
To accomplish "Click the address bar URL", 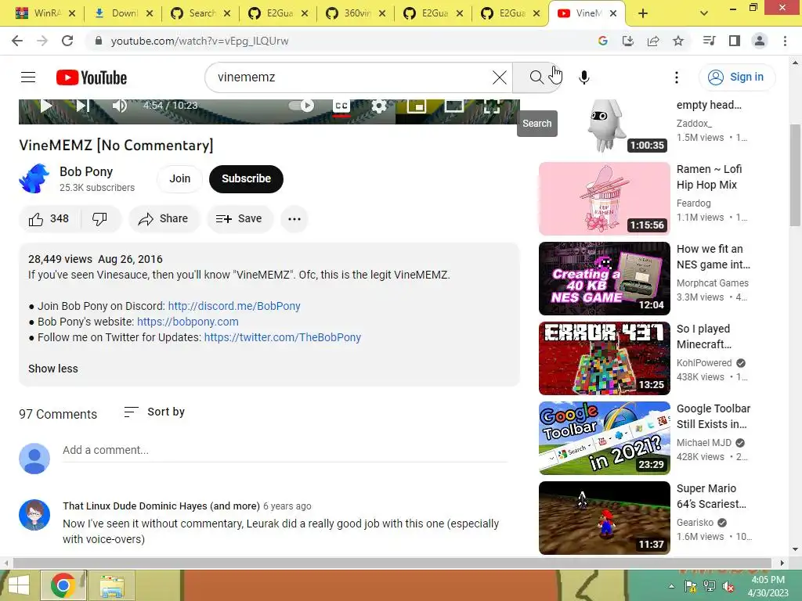I will tap(200, 41).
